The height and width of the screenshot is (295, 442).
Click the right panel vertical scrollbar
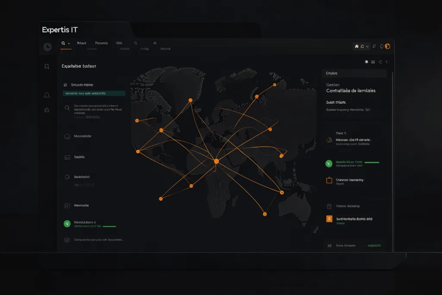(392, 161)
